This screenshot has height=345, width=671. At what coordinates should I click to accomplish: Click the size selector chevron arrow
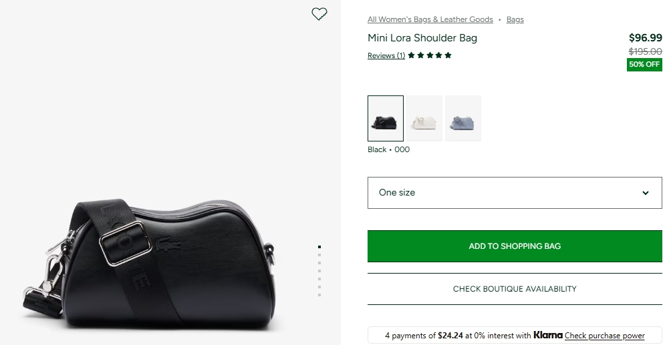[645, 193]
